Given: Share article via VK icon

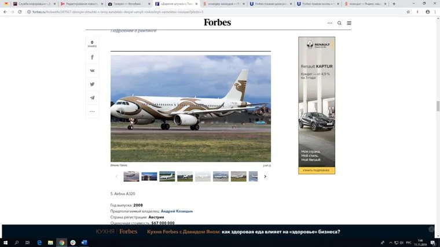Looking at the screenshot, I should click(92, 71).
